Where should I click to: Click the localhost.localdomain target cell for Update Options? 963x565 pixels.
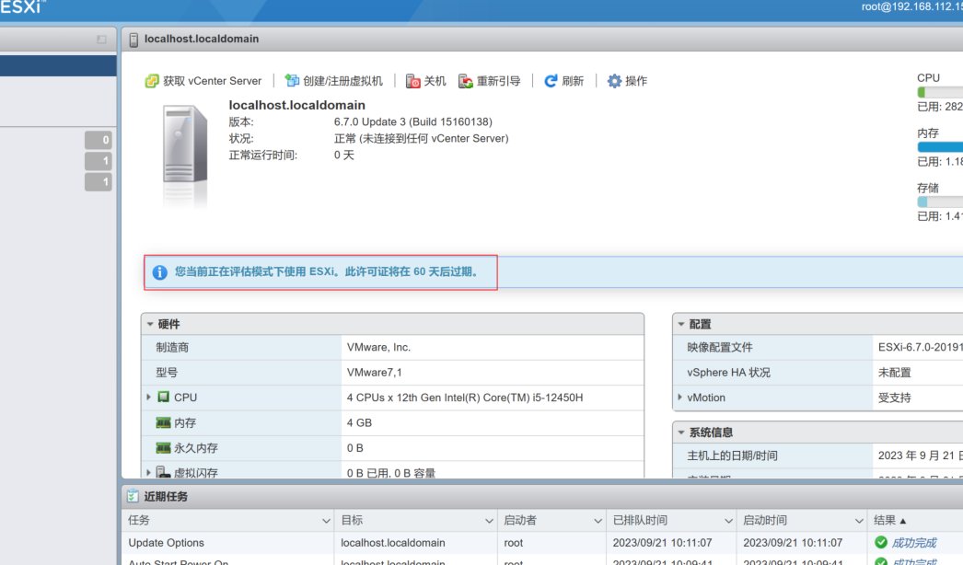(393, 543)
